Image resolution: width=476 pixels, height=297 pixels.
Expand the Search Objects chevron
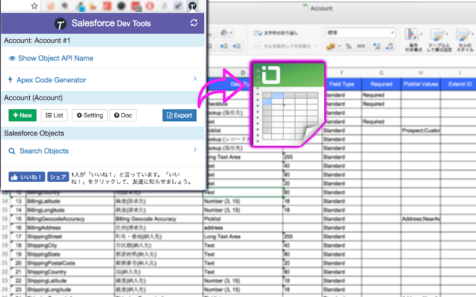pyautogui.click(x=195, y=150)
